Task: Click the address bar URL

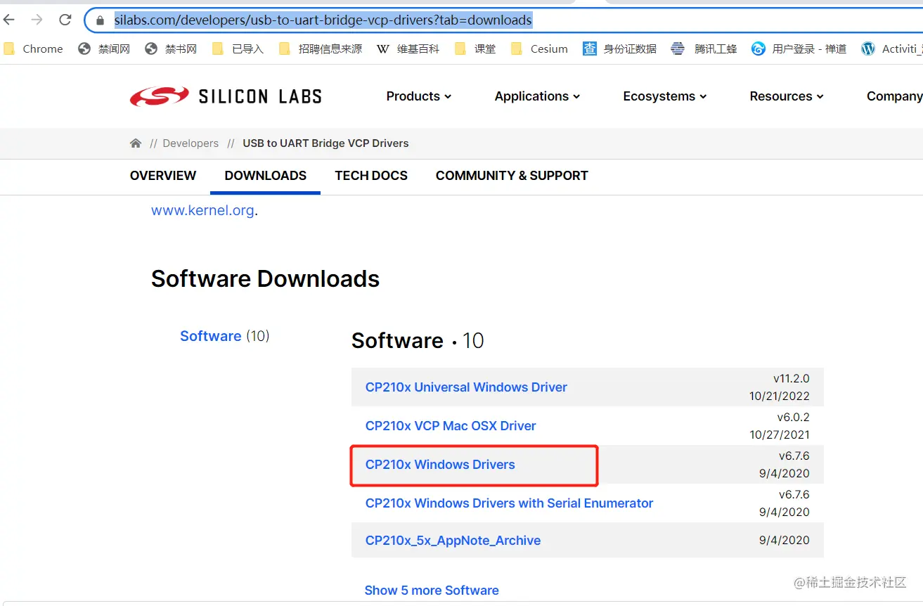Action: pos(323,20)
